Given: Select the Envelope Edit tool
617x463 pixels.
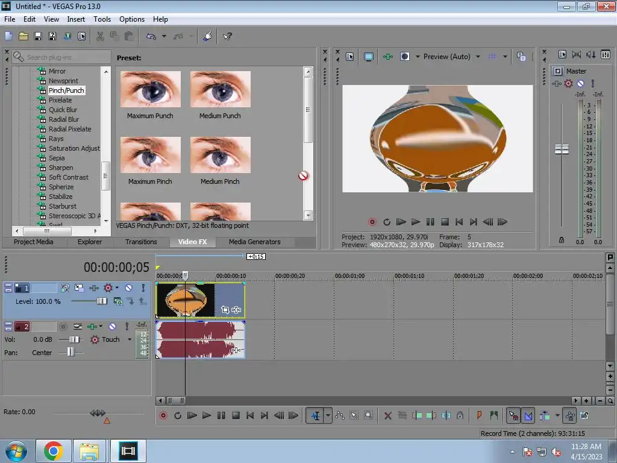Looking at the screenshot, I should tap(340, 415).
